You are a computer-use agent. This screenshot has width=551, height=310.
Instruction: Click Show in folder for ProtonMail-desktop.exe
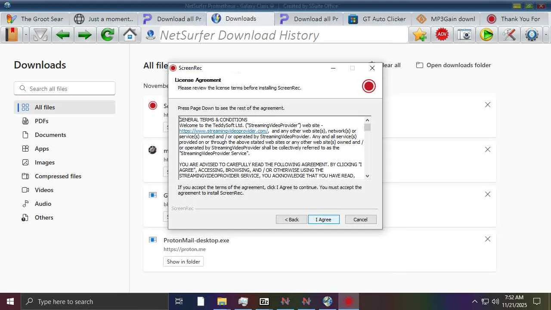183,261
